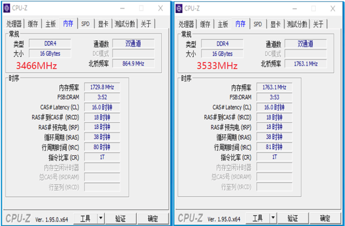Screen dimensions: 345x226
Task: Click 验证 button in left CPU-Z window
Action: tap(121, 218)
